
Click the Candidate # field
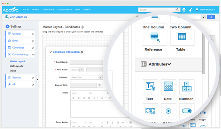click(x=86, y=62)
